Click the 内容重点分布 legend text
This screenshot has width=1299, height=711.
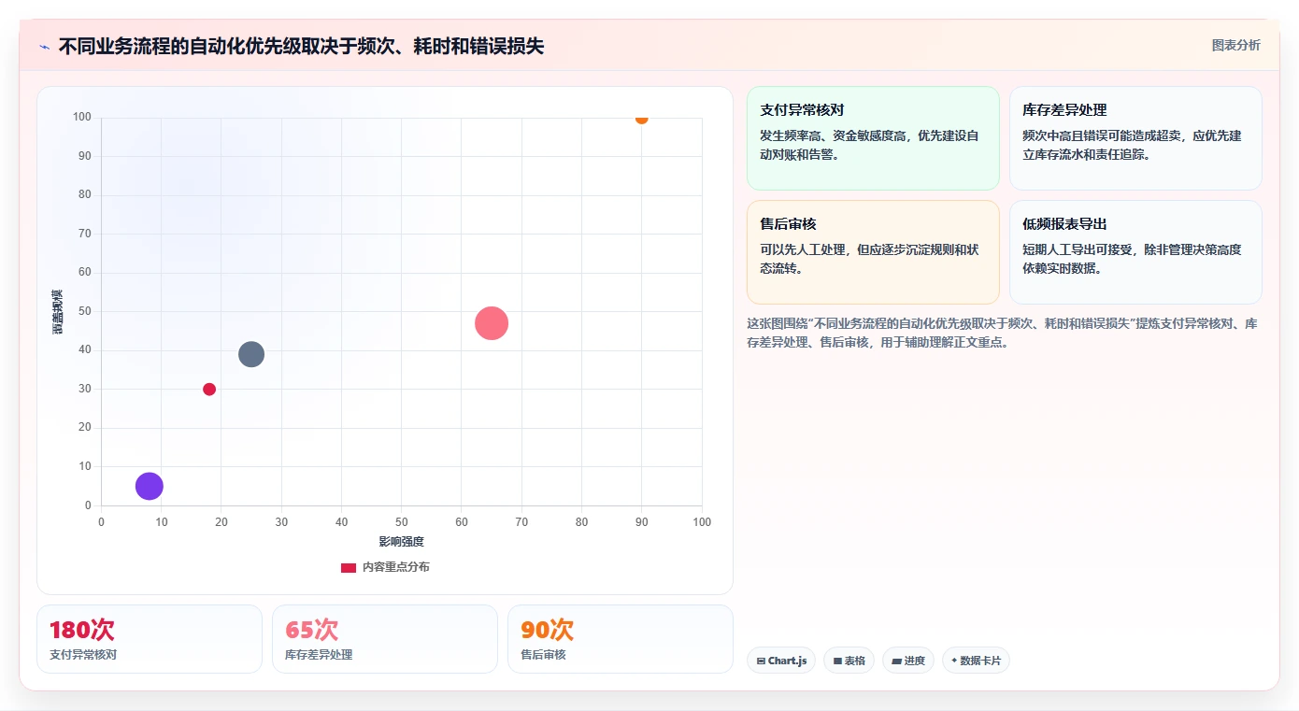396,567
